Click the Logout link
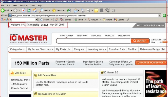The width and height of the screenshot is (168, 97). click(44, 25)
